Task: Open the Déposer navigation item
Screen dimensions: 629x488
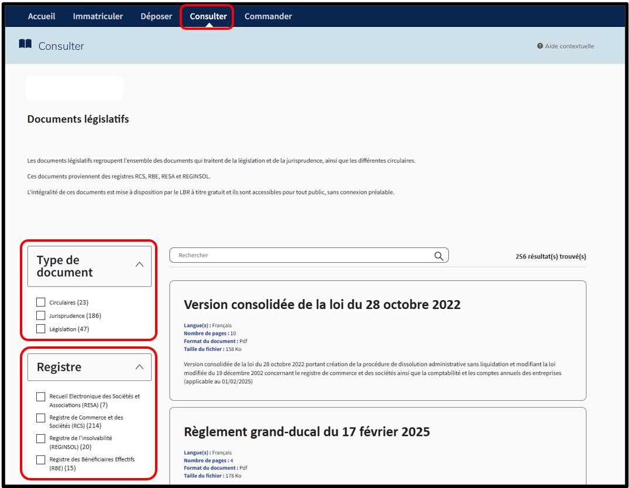Action: [x=156, y=16]
